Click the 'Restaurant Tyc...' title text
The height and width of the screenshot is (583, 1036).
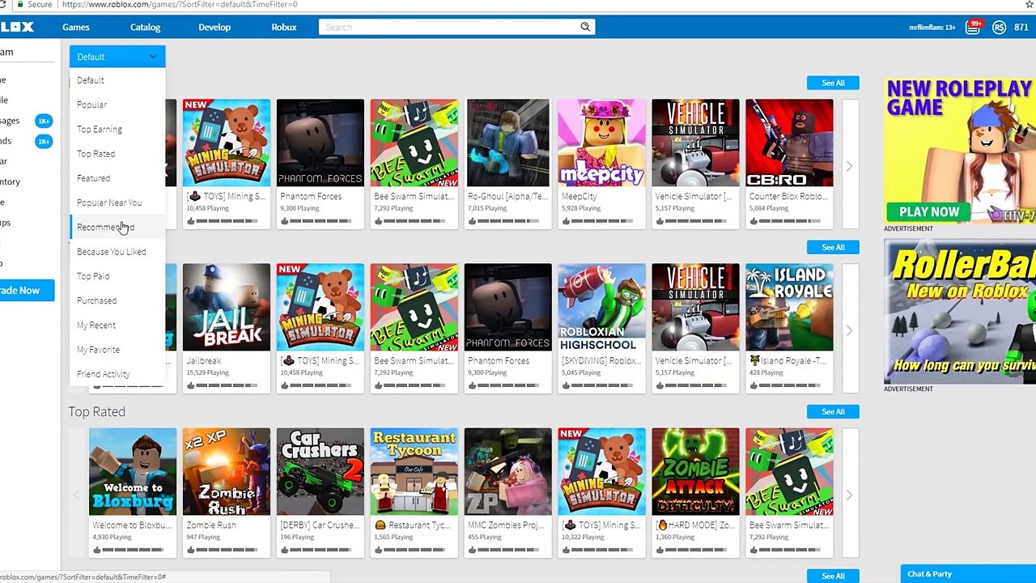pyautogui.click(x=414, y=526)
